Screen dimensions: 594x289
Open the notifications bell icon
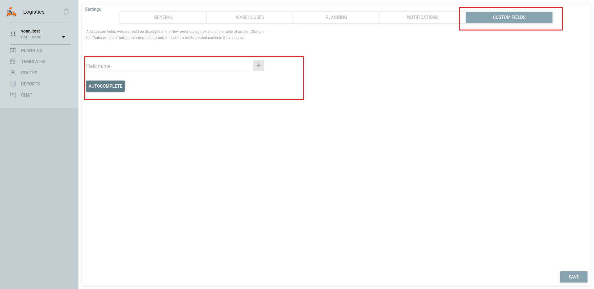click(66, 12)
